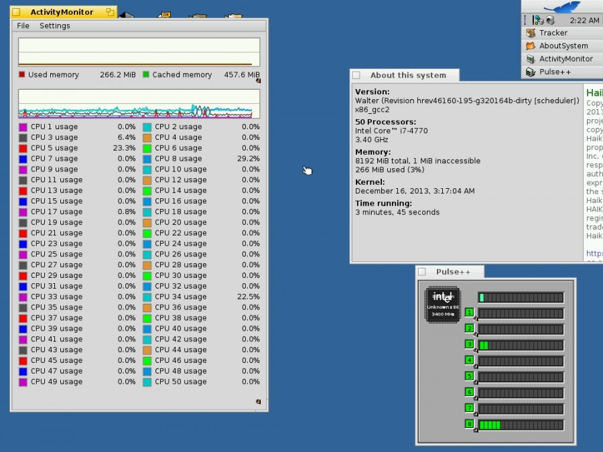Click the ActivityMonitor window zoom button
Screen dimensions: 603x452
pyautogui.click(x=109, y=12)
